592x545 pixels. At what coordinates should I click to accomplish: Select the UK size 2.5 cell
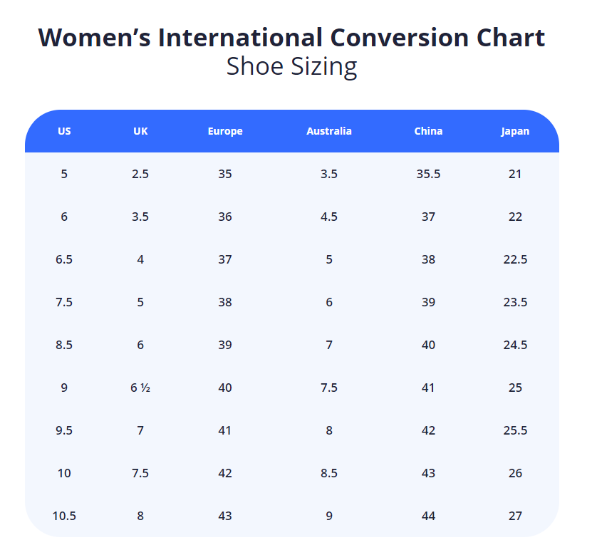(x=140, y=174)
